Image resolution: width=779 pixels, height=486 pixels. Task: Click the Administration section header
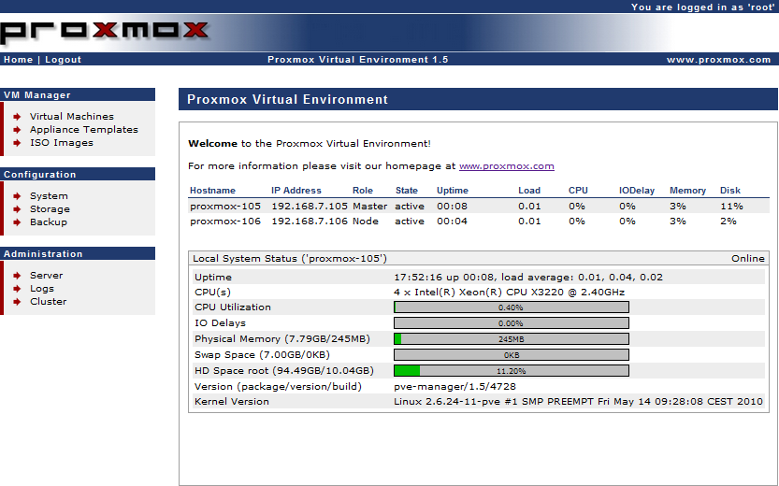tap(78, 253)
